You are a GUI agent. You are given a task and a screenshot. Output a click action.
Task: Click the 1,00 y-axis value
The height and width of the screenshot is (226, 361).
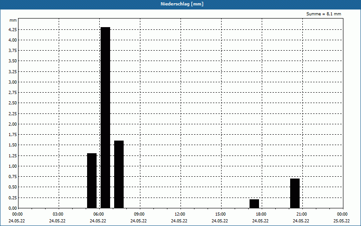coord(13,166)
